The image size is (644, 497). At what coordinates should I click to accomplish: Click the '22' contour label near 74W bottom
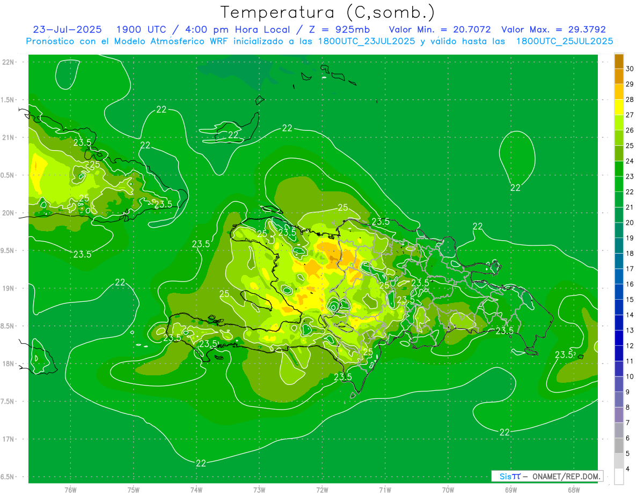201,463
